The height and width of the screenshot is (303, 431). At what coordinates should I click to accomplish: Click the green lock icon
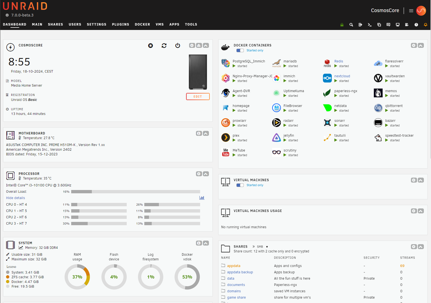pos(342,25)
